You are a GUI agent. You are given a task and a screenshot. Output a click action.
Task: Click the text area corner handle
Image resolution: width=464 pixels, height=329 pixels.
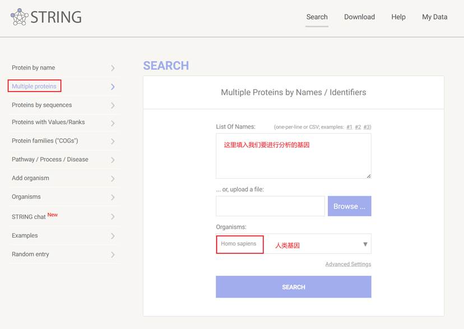coord(369,176)
